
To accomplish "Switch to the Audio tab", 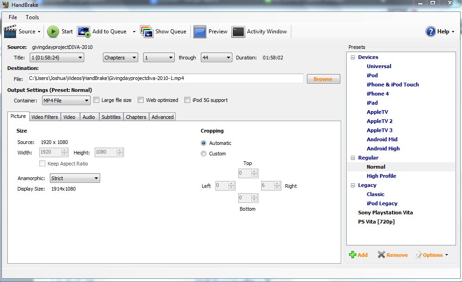I will (89, 117).
